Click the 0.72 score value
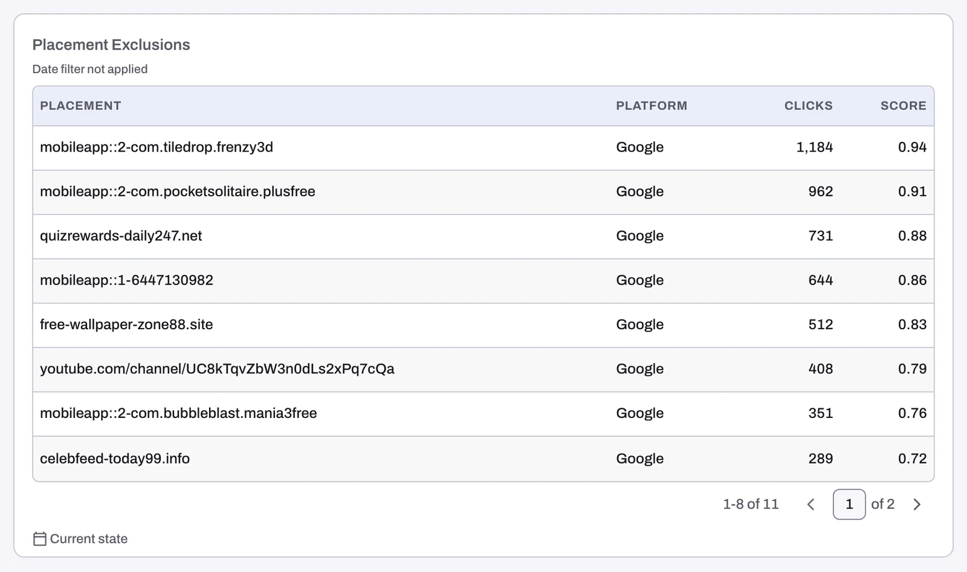Image resolution: width=967 pixels, height=572 pixels. point(912,459)
